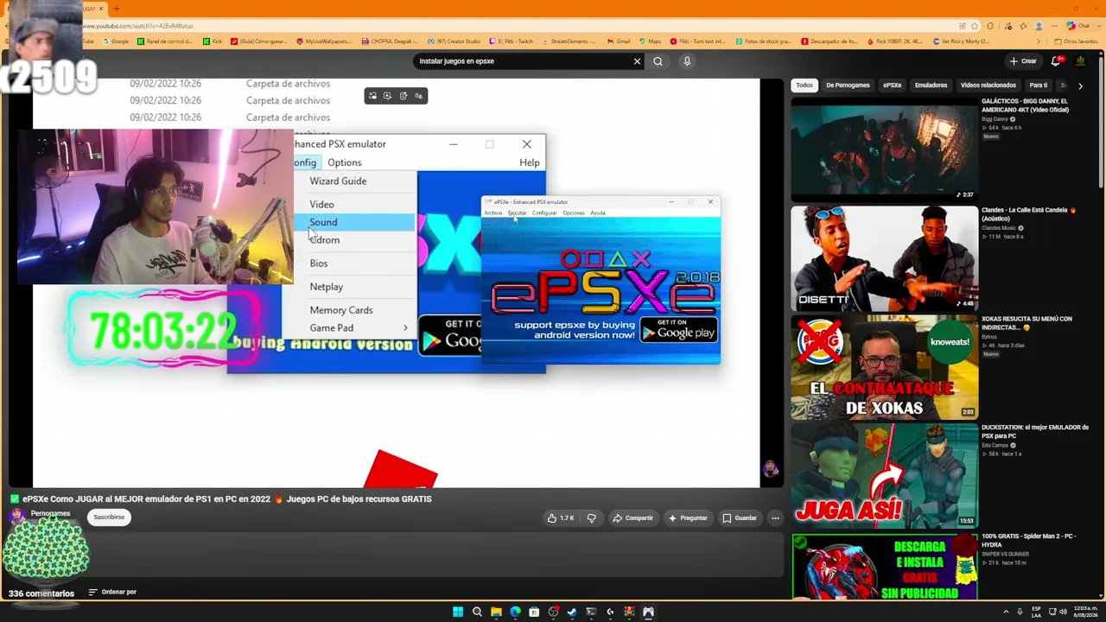Open Microsoft Store from the taskbar
Viewport: 1106px width, 622px height.
pyautogui.click(x=534, y=612)
